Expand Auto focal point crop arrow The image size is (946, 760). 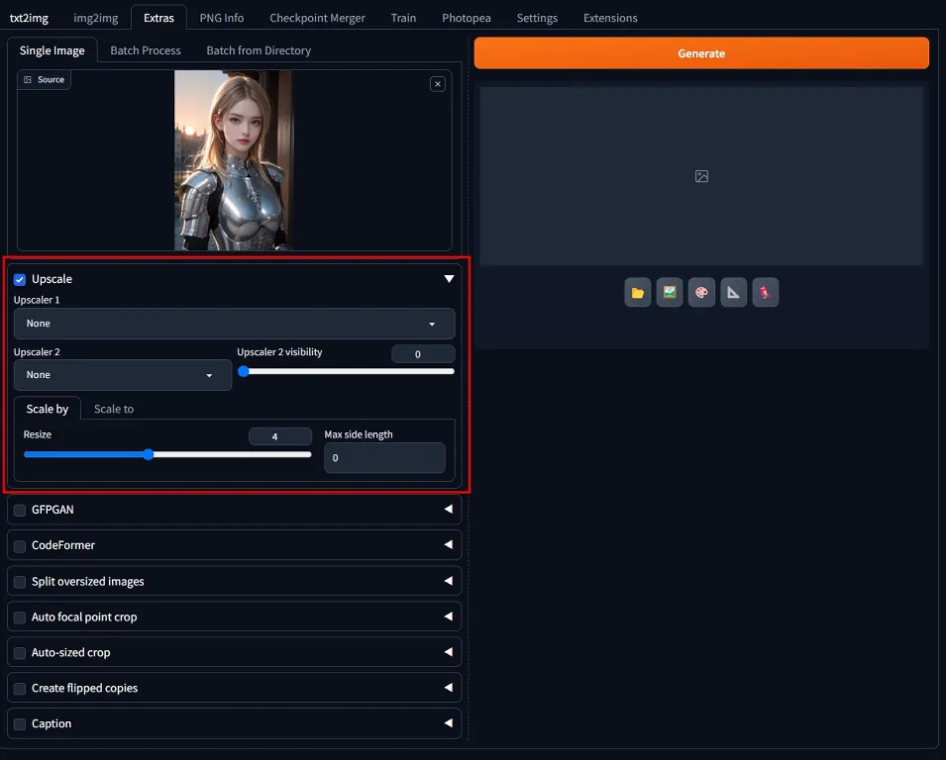pos(449,617)
